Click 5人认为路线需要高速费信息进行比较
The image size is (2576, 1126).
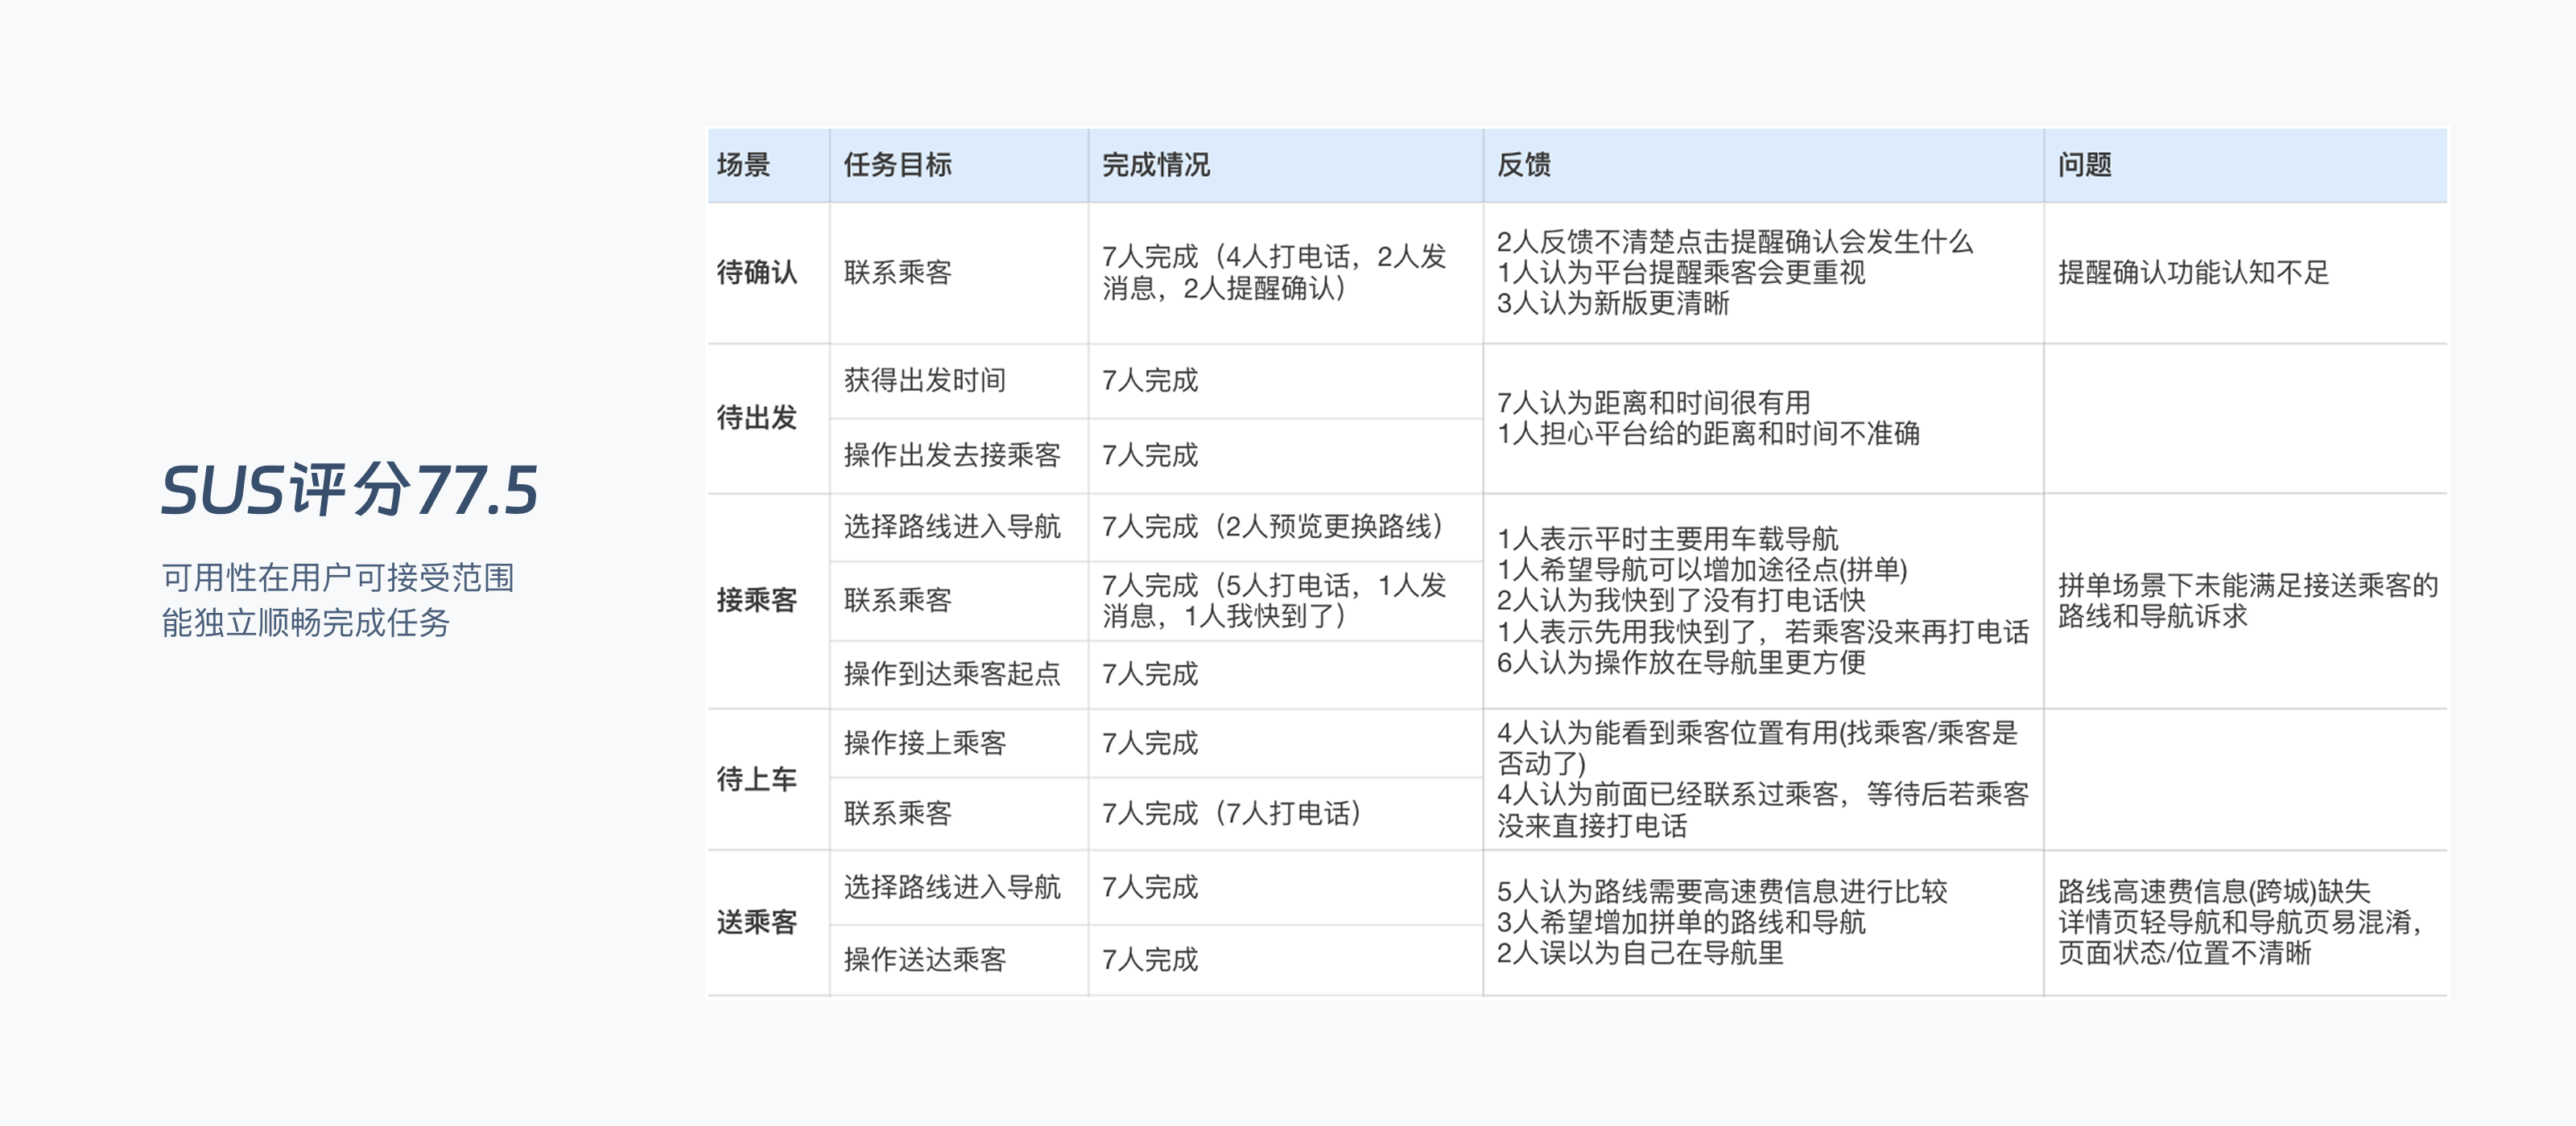[1721, 891]
